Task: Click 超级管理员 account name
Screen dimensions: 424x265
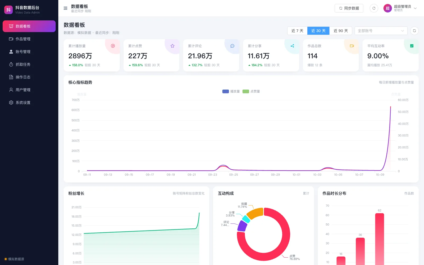Action: (x=402, y=7)
